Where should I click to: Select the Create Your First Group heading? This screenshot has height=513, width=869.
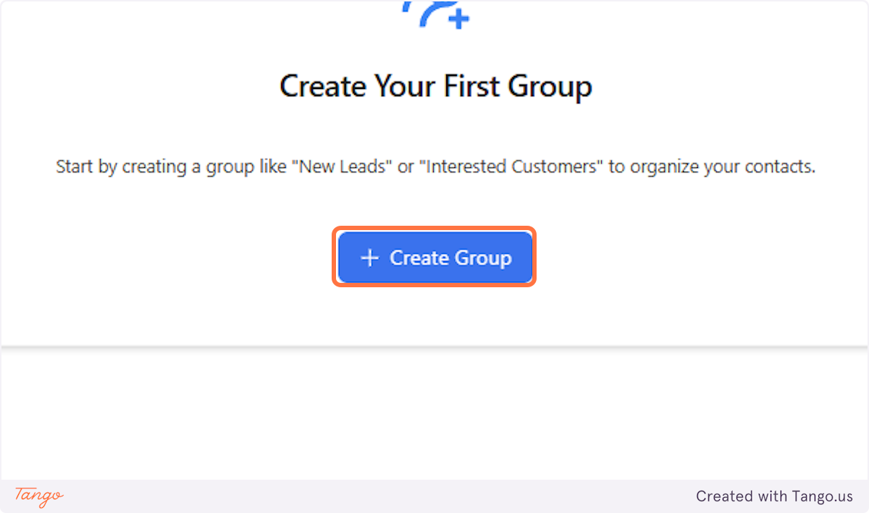tap(434, 85)
